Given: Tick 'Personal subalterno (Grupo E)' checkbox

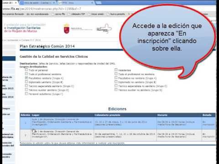Looking at the screenshot, I should coord(26,94).
